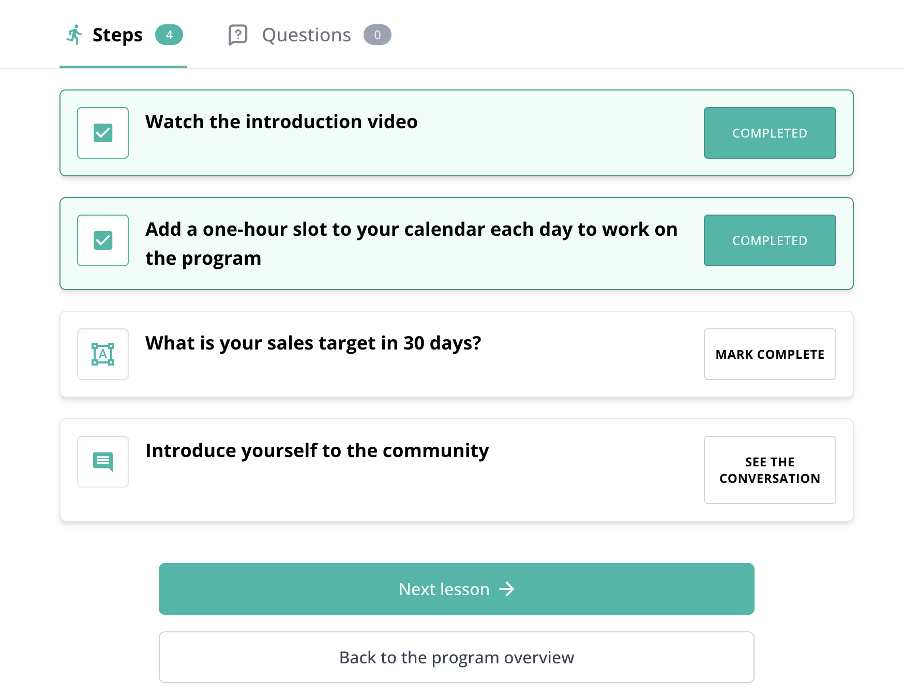Uncheck the Watch the introduction video checkbox
The height and width of the screenshot is (698, 904).
point(103,133)
